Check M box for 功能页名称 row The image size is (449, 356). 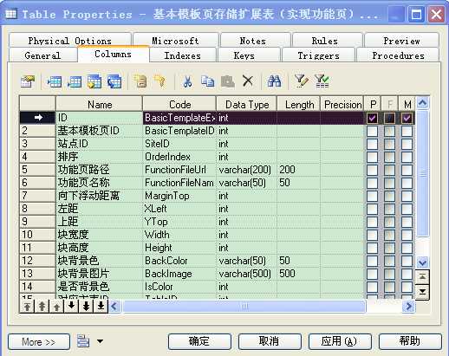[407, 183]
